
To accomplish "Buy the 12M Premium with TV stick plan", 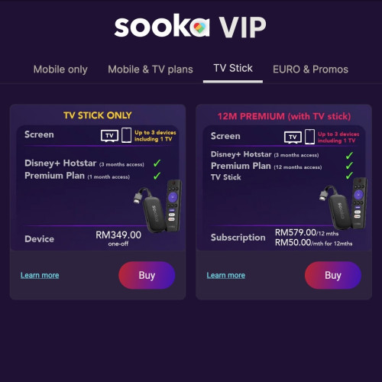I will click(333, 275).
